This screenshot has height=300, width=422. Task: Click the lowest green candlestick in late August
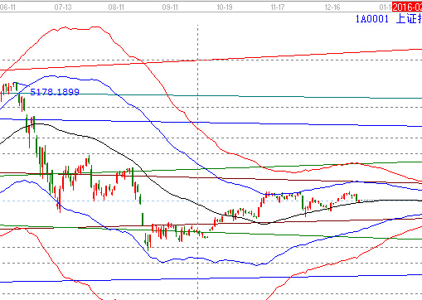(x=148, y=243)
